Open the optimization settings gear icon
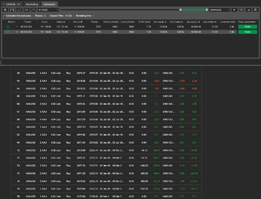Screen dimensions: 261x199 pyautogui.click(x=5, y=9)
